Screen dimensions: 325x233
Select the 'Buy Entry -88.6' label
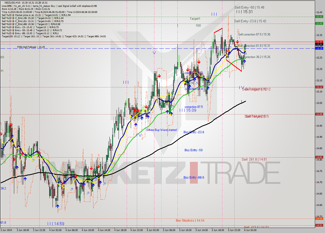(194, 178)
